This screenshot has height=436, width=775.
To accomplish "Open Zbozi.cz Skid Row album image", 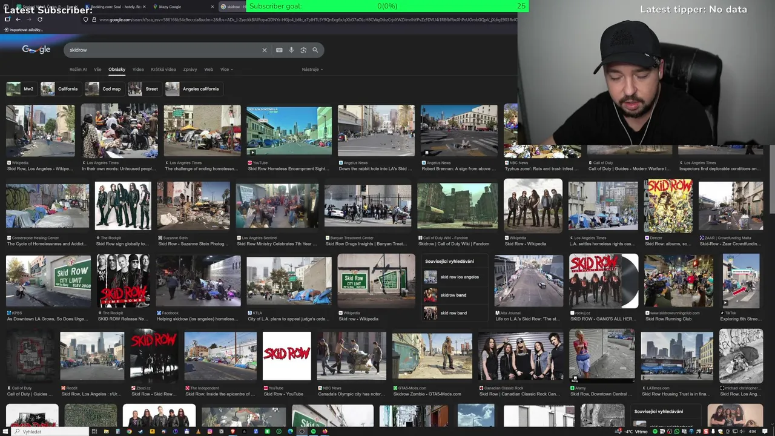I will tap(154, 355).
